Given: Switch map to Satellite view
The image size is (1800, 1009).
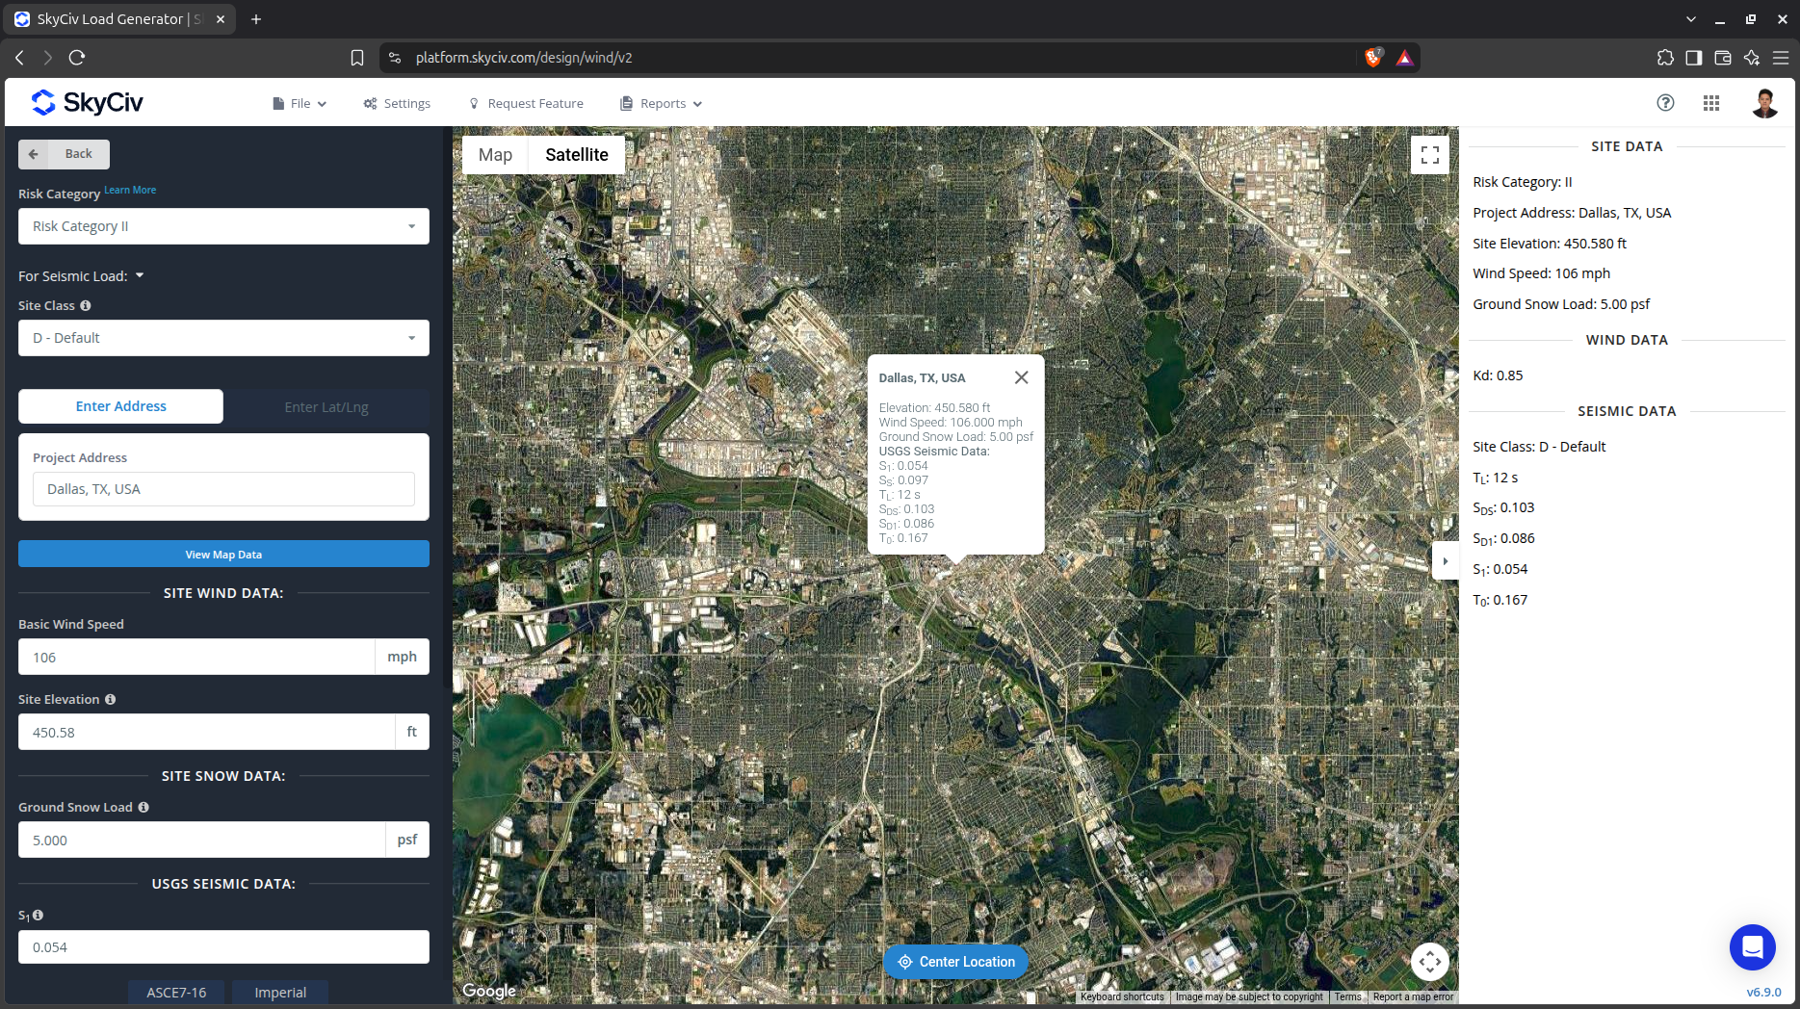Looking at the screenshot, I should click(577, 155).
